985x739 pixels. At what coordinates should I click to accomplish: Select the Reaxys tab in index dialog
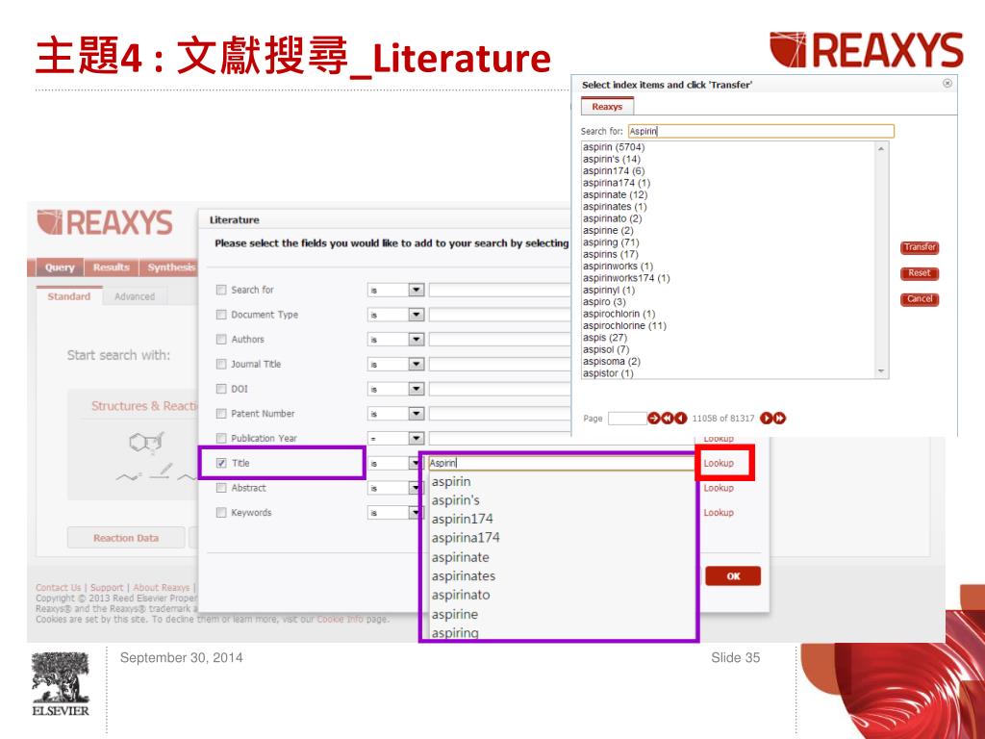(x=607, y=107)
